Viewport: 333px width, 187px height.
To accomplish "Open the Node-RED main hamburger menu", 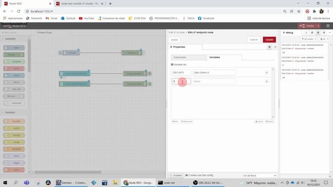I will [328, 26].
